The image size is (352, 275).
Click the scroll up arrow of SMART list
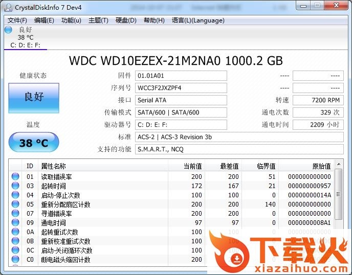(339, 165)
